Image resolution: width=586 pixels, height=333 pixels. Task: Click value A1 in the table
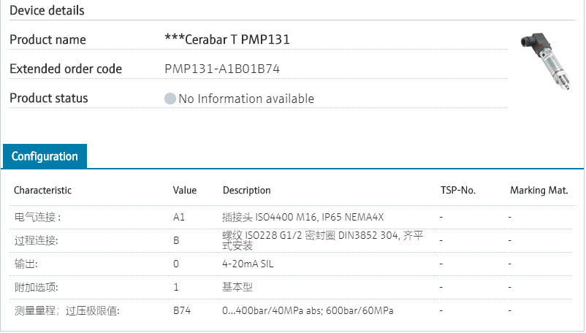pyautogui.click(x=179, y=217)
